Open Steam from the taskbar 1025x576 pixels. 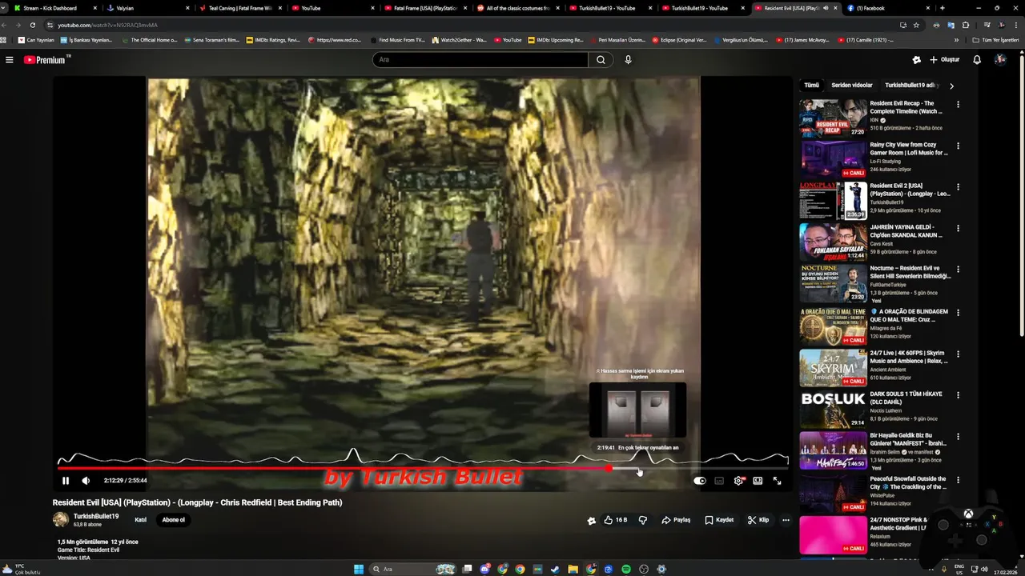(556, 569)
